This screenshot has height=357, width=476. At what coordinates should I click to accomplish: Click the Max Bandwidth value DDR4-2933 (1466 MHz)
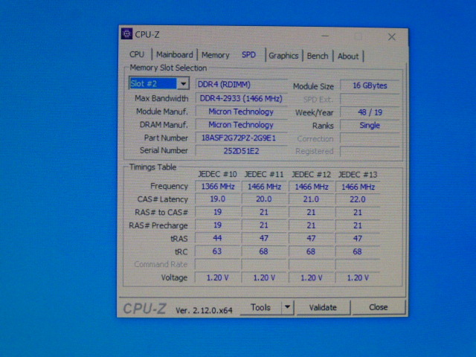tap(241, 99)
